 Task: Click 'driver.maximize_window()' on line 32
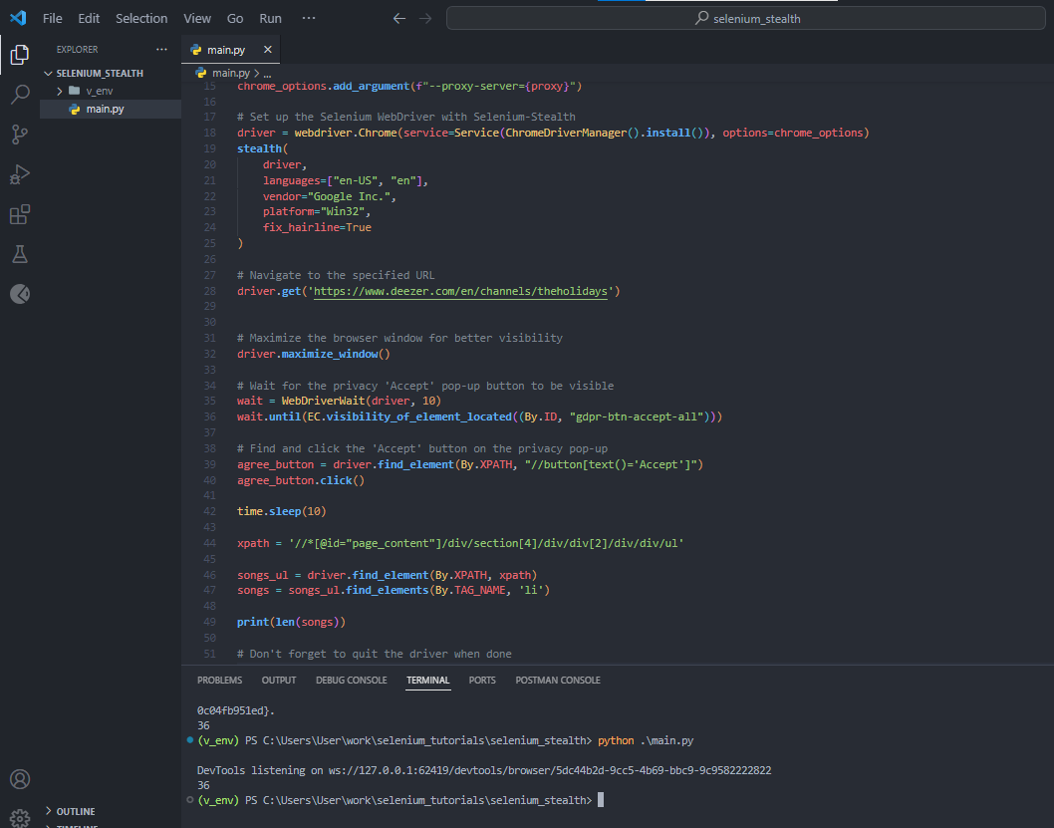pos(313,354)
